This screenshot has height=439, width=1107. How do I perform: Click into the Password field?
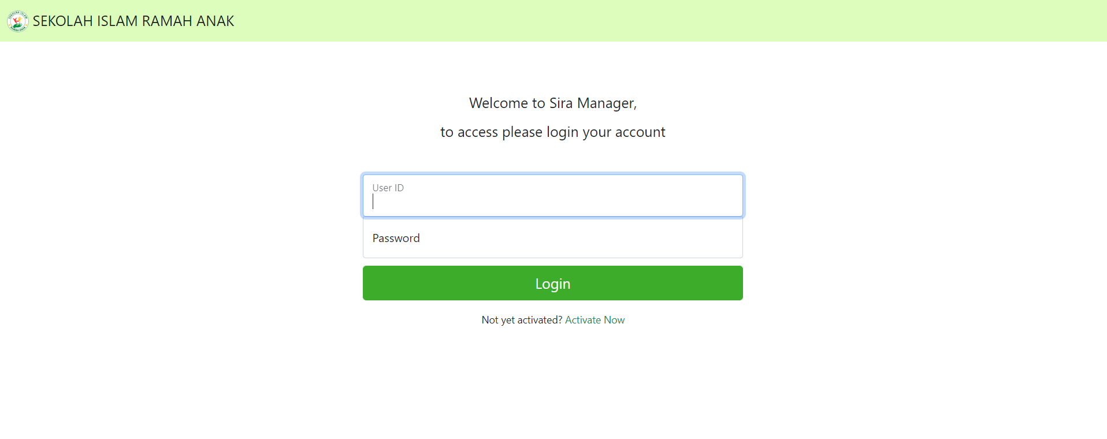[x=552, y=238]
